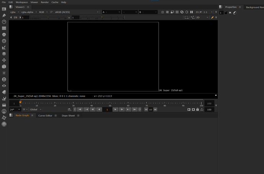
Task: Pause Viewer updates
Action: (191, 12)
